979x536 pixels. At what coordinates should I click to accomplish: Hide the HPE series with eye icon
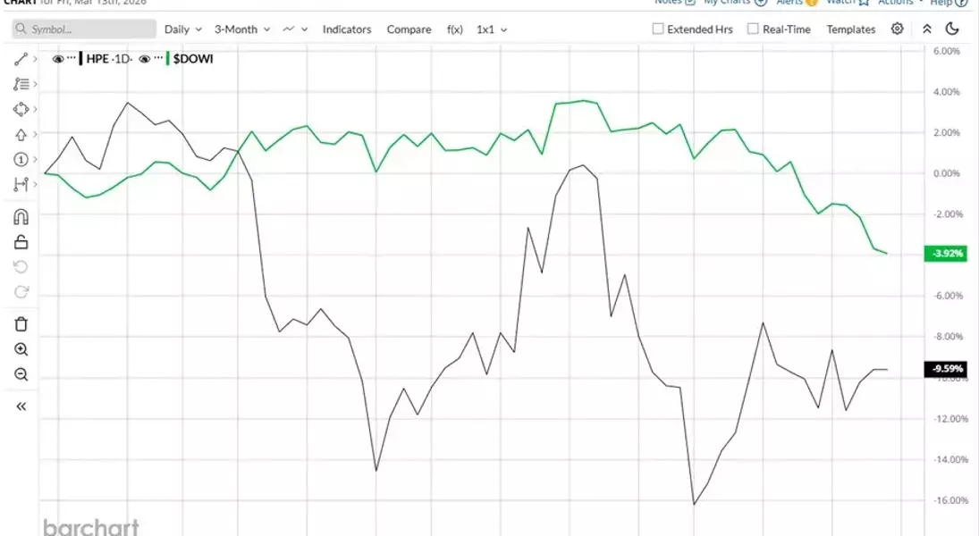[x=57, y=59]
